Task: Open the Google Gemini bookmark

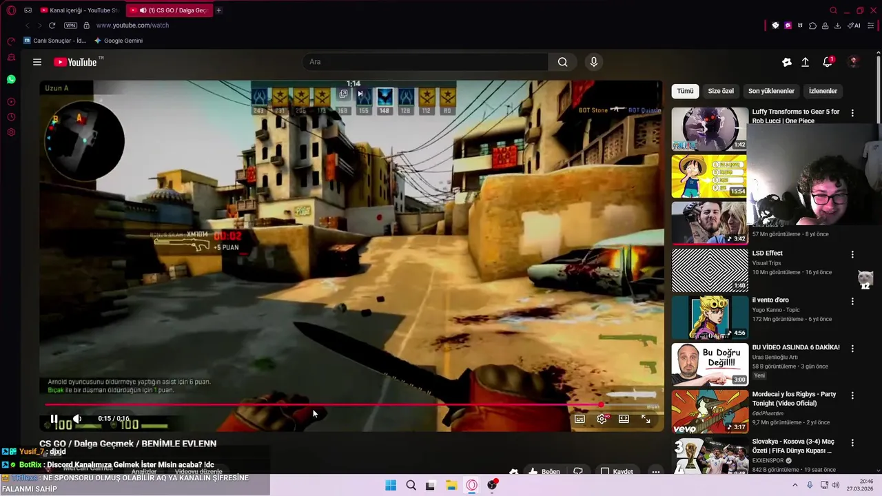Action: point(119,41)
